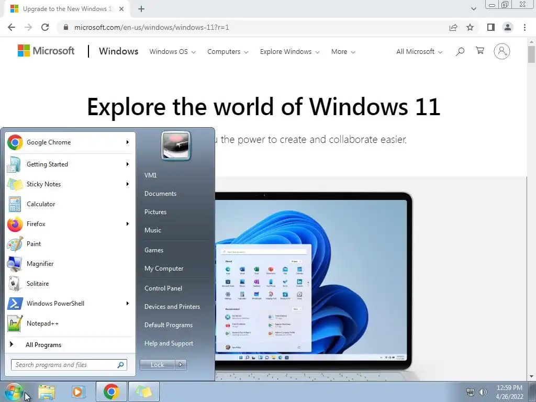Click the Microsoft account sign-in icon
The height and width of the screenshot is (402, 536).
[x=501, y=51]
